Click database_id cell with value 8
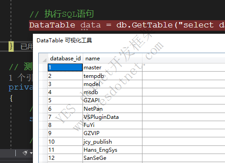Image resolution: width=225 pixels, height=163 pixels. click(65, 125)
